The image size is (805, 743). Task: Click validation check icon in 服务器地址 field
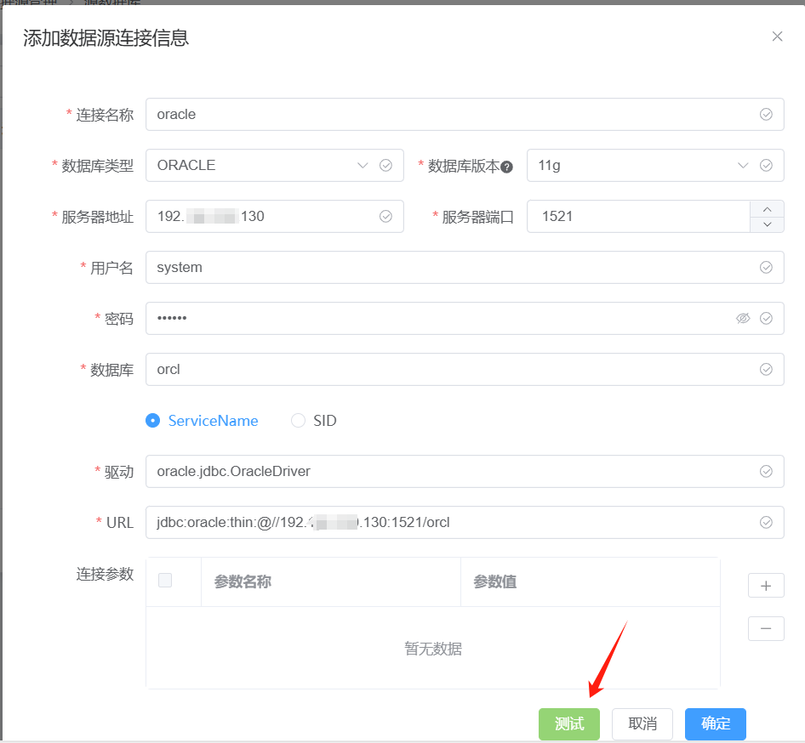(385, 217)
